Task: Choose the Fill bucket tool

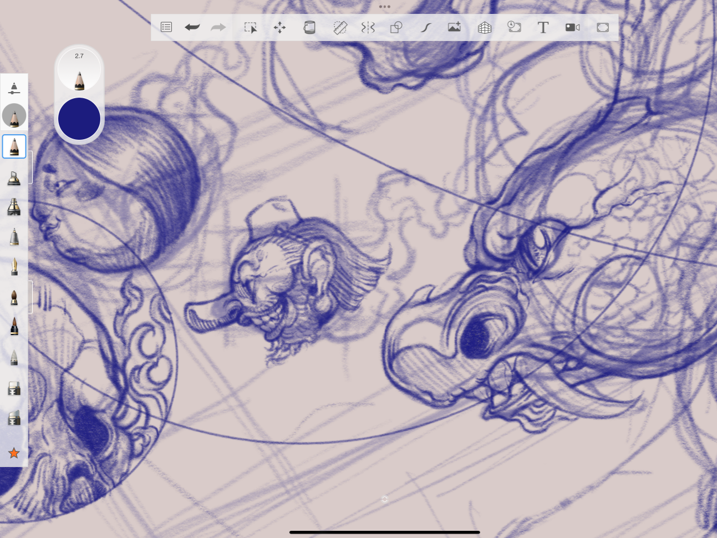Action: 309,27
